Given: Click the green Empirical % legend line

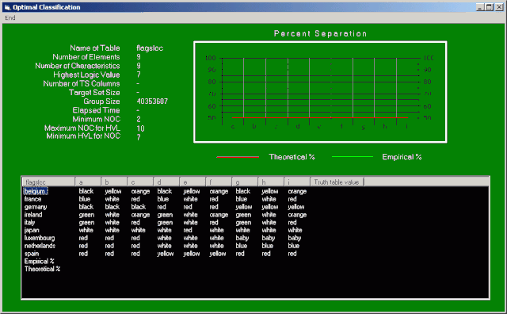Looking at the screenshot, I should coord(352,157).
